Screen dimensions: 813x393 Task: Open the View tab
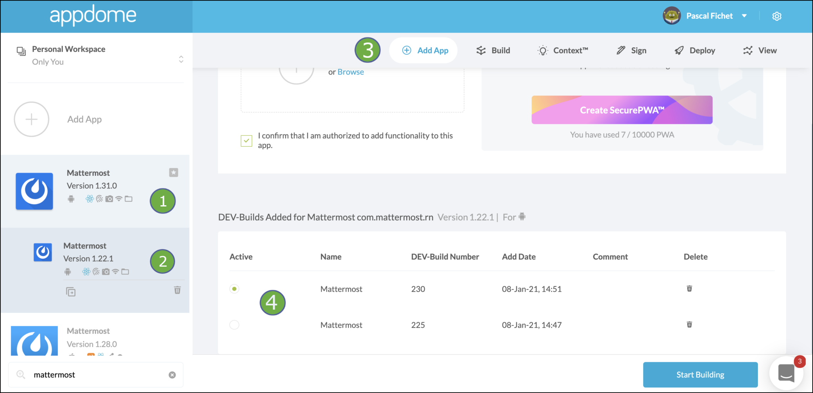pyautogui.click(x=760, y=50)
